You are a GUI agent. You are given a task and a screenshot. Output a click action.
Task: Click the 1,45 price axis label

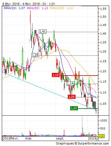coord(103,25)
